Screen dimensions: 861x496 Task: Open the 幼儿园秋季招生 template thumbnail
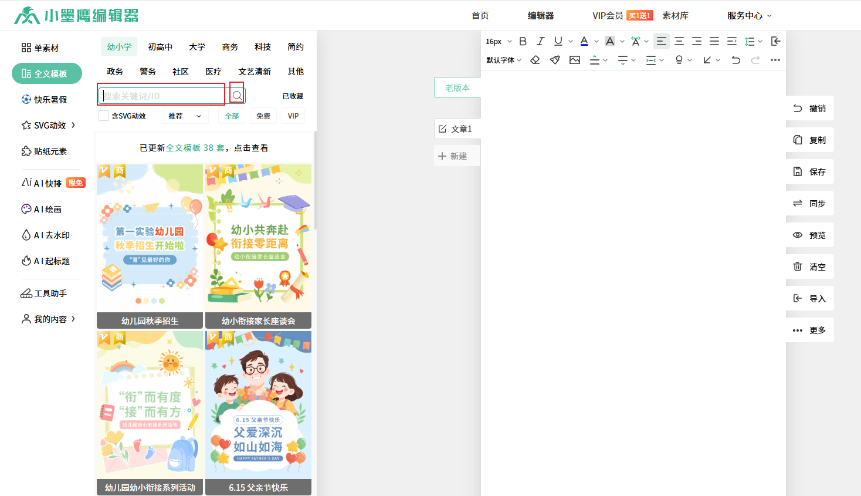tap(150, 246)
